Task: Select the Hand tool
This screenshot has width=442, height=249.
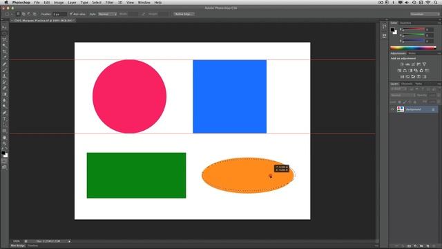Action: (4, 138)
